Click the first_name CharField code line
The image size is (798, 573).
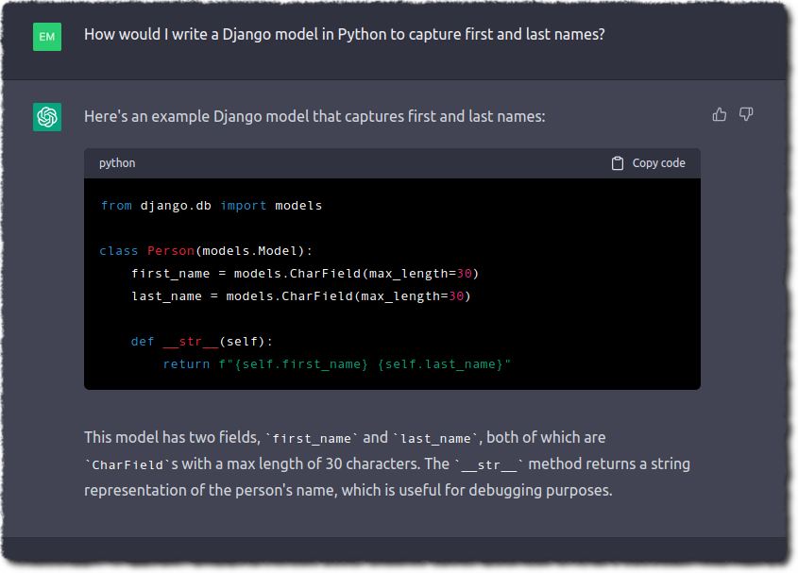[x=305, y=274]
